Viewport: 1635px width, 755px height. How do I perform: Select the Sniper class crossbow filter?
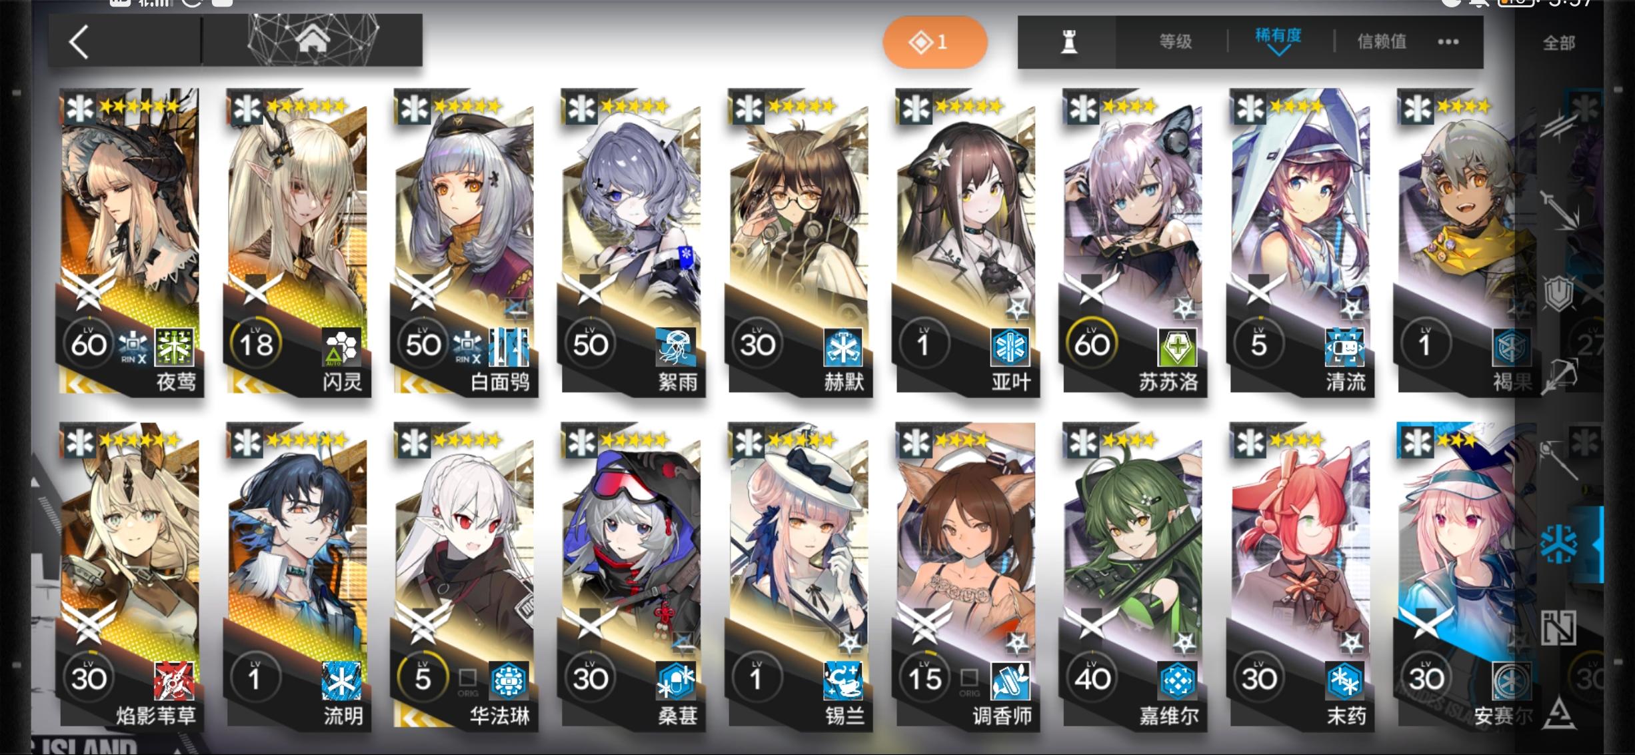pos(1560,377)
